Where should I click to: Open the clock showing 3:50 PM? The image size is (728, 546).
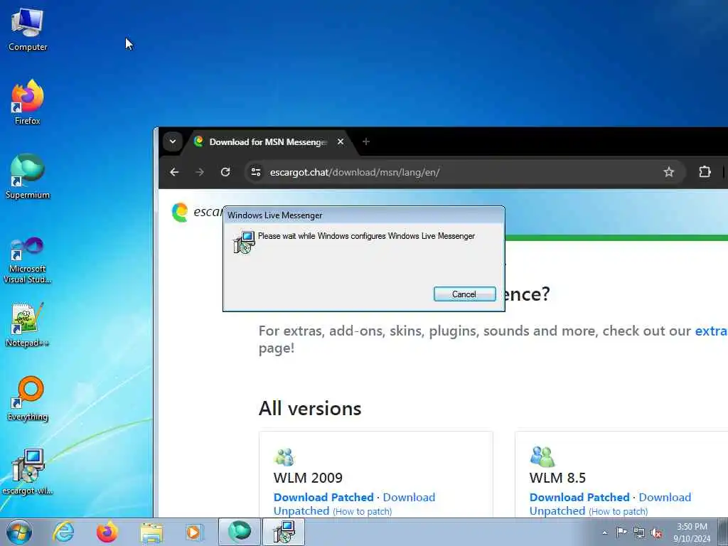pos(692,532)
